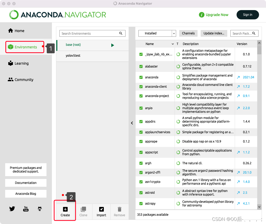Click the Channels button
Image resolution: width=266 pixels, height=224 pixels.
tap(188, 33)
